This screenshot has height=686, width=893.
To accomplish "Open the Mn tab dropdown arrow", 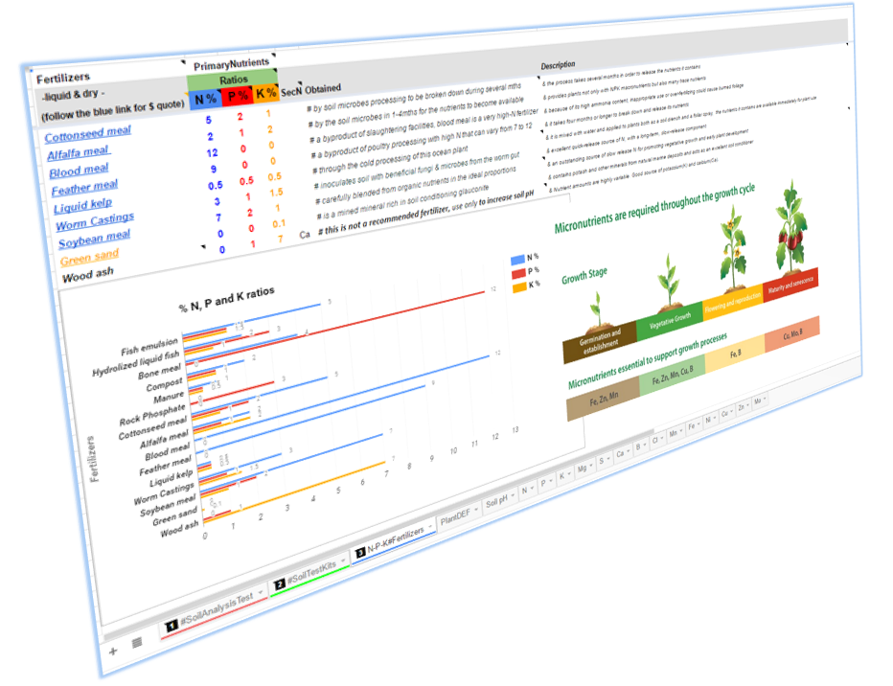I will point(681,431).
